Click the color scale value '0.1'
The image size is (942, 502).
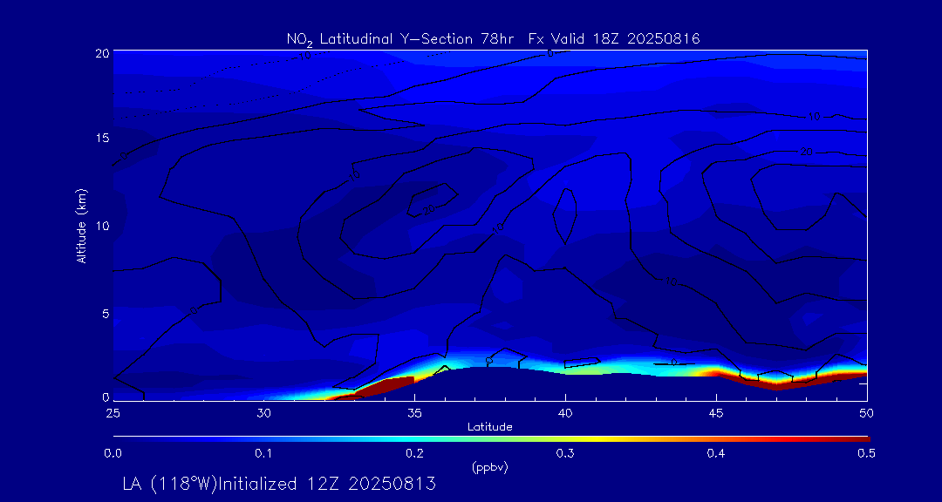click(263, 454)
